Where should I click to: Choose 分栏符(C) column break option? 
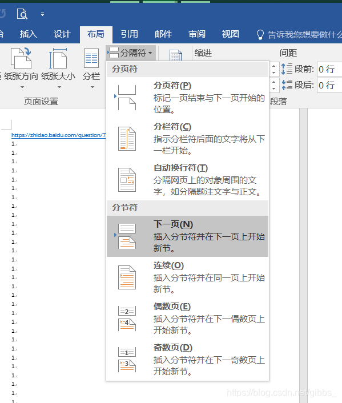pos(187,139)
